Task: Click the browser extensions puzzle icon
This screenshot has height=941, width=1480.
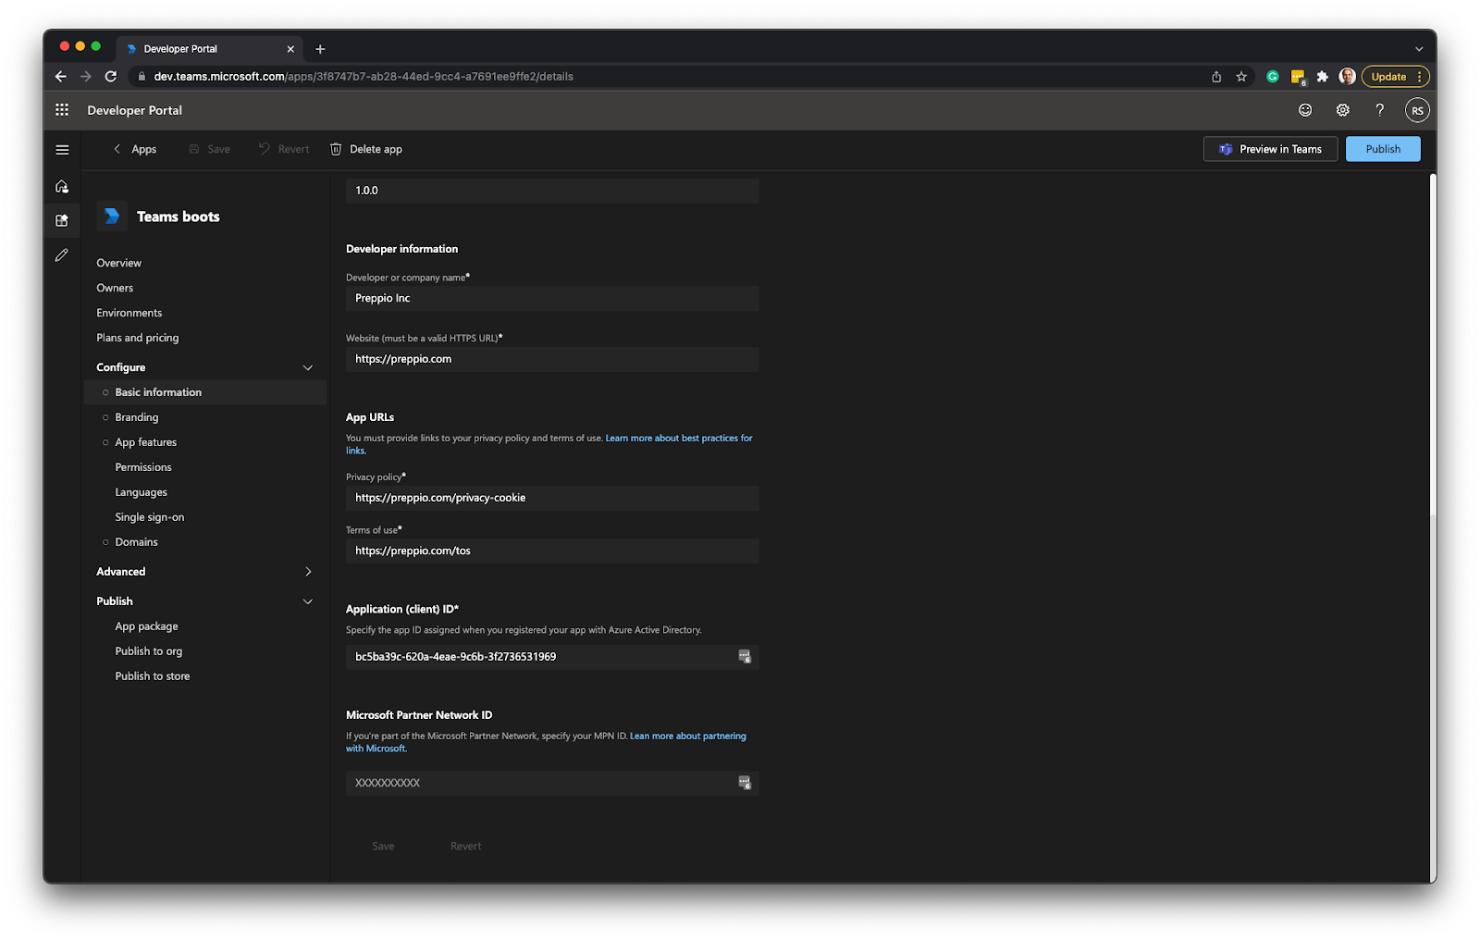Action: pos(1322,76)
